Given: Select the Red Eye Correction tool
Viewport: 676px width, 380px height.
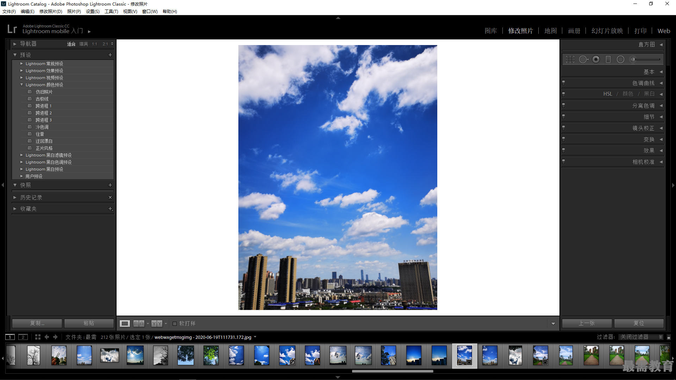Looking at the screenshot, I should click(596, 59).
